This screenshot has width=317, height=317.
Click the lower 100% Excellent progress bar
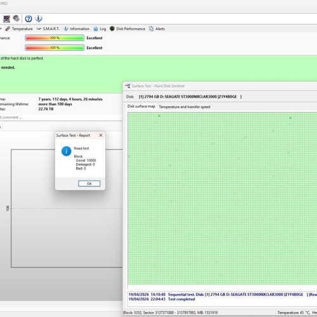click(x=55, y=48)
